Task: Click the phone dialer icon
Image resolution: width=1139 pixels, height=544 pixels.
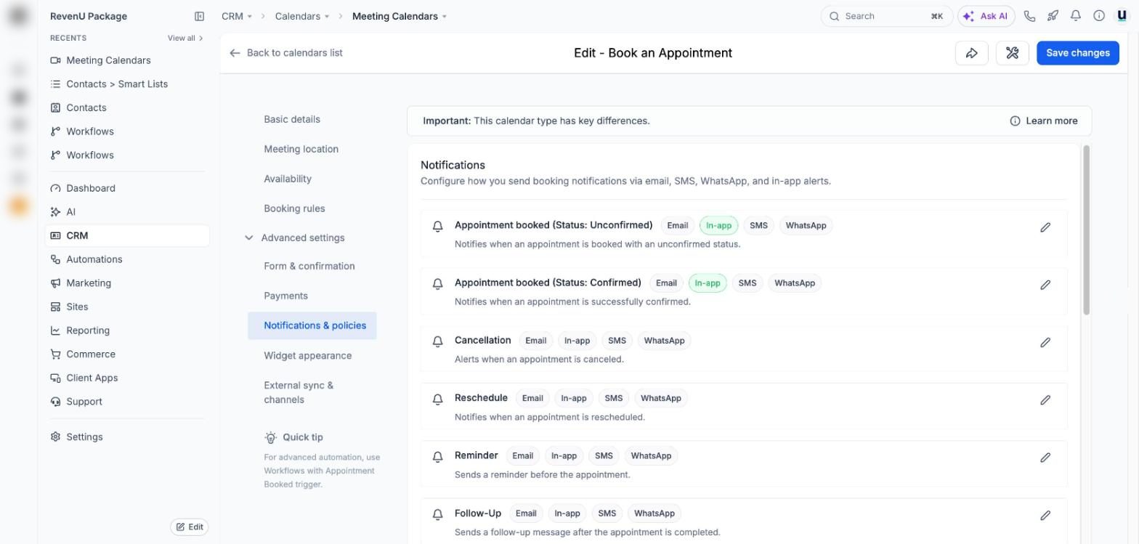Action: coord(1029,16)
